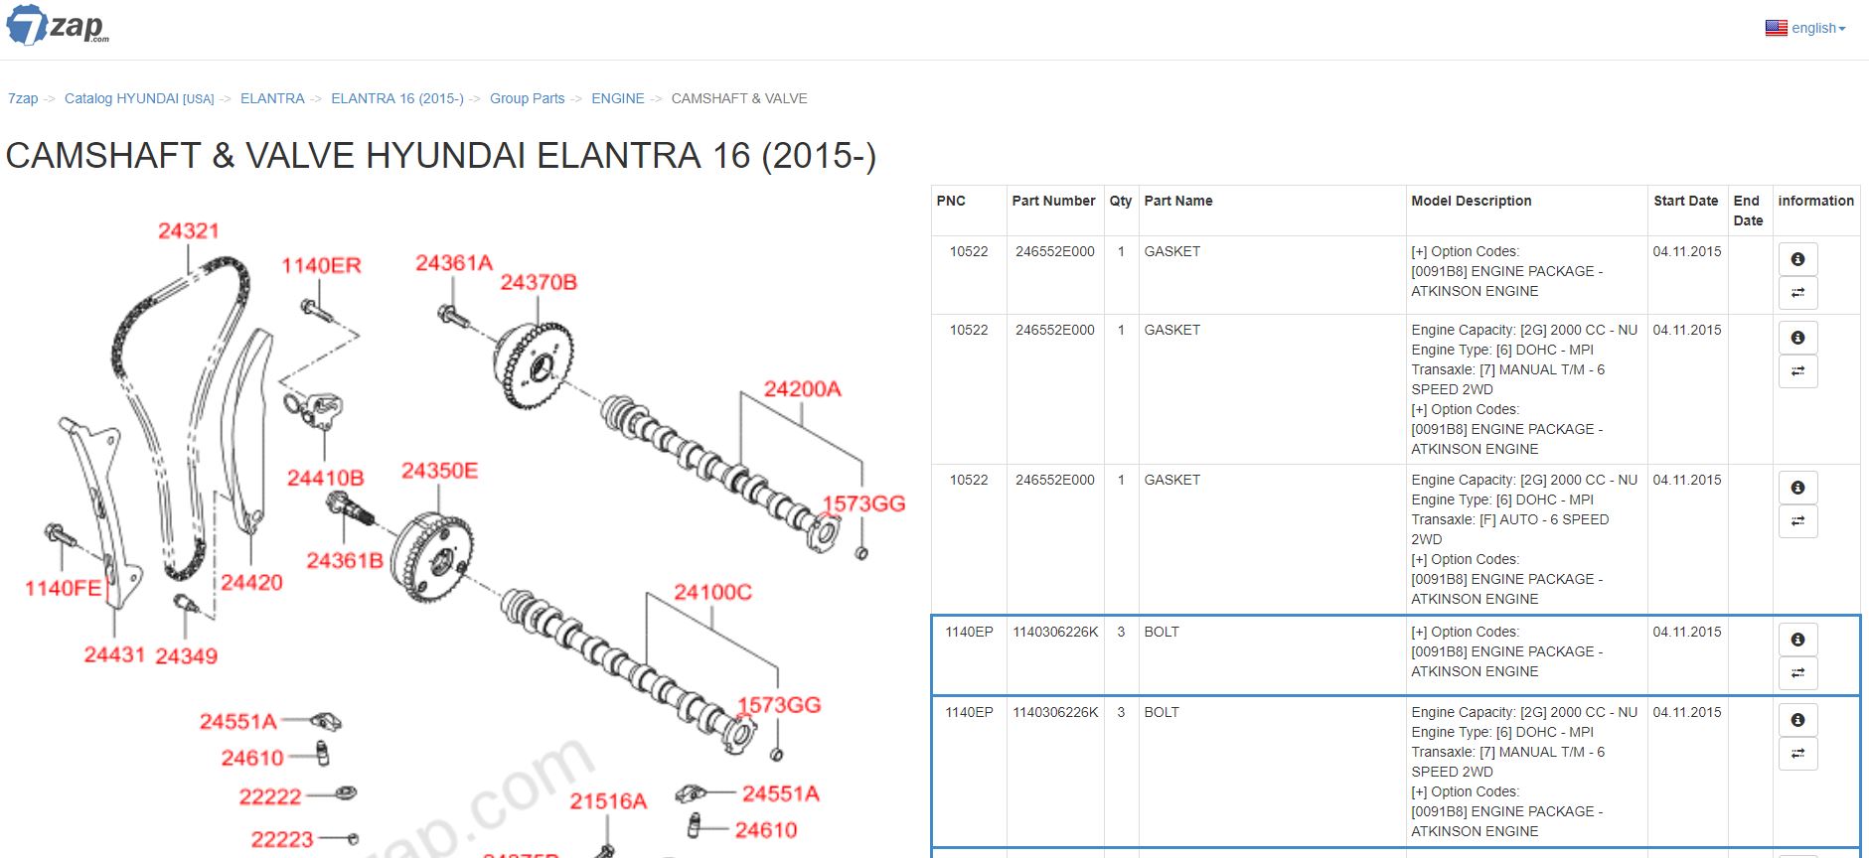Click swap arrows icon for BOLT option-codes-only row
Image resolution: width=1869 pixels, height=858 pixels.
1797,673
